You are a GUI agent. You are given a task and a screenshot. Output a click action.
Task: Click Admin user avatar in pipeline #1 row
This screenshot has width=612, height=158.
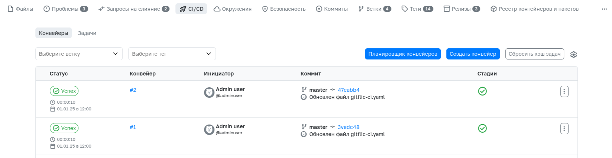(209, 130)
